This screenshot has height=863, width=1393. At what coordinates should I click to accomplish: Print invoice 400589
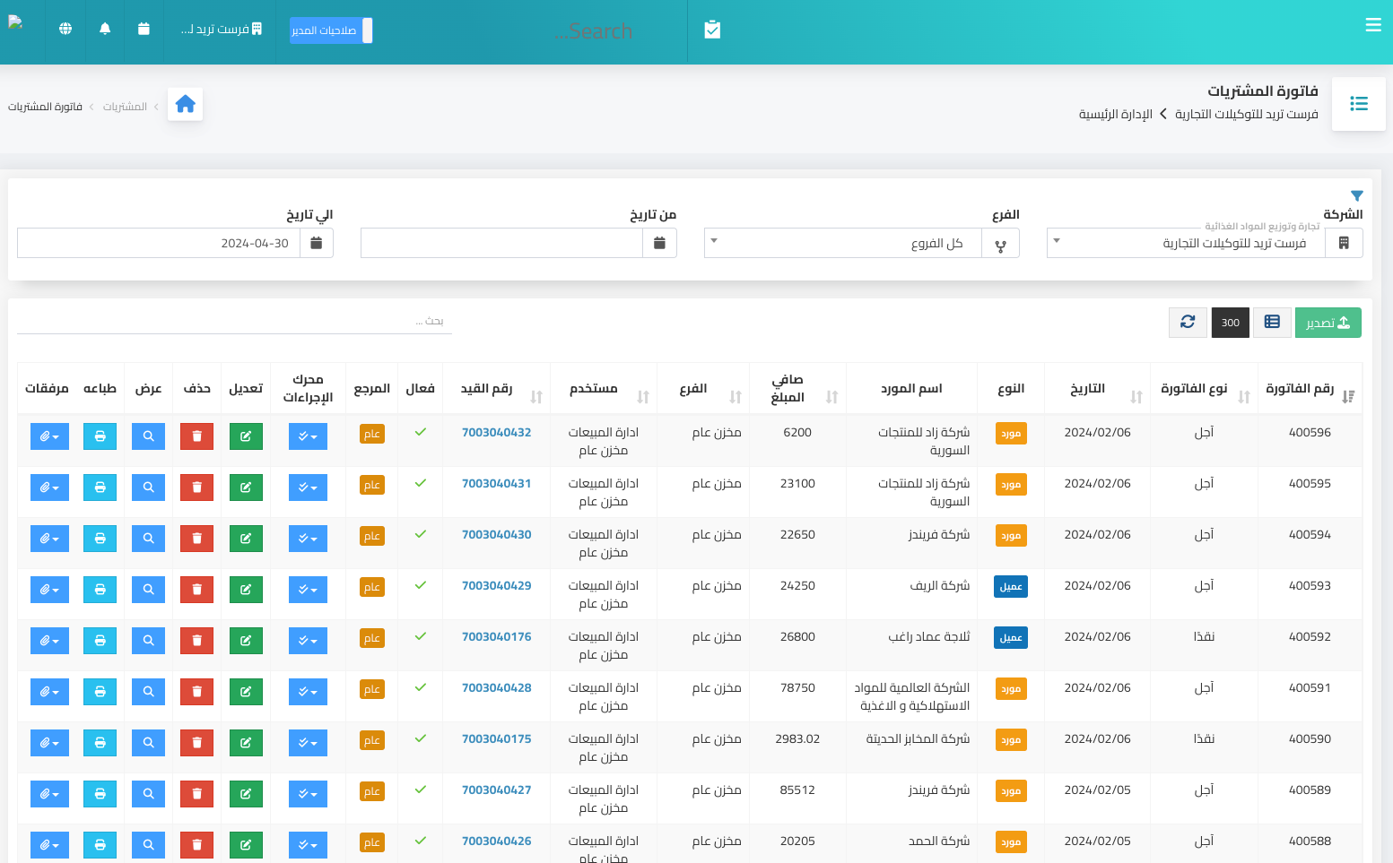pyautogui.click(x=100, y=794)
